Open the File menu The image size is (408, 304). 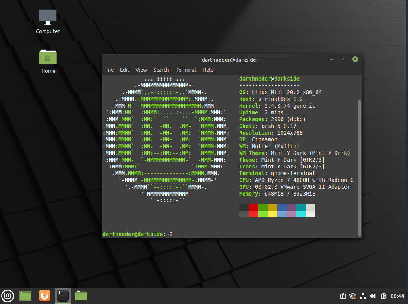pyautogui.click(x=109, y=70)
